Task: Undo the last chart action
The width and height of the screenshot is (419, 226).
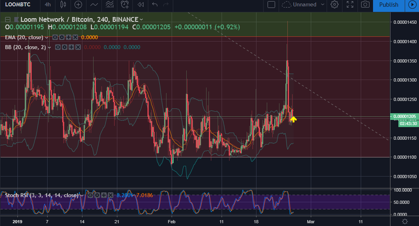Action: coord(155,4)
